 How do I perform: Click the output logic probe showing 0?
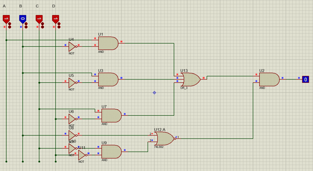click(305, 80)
